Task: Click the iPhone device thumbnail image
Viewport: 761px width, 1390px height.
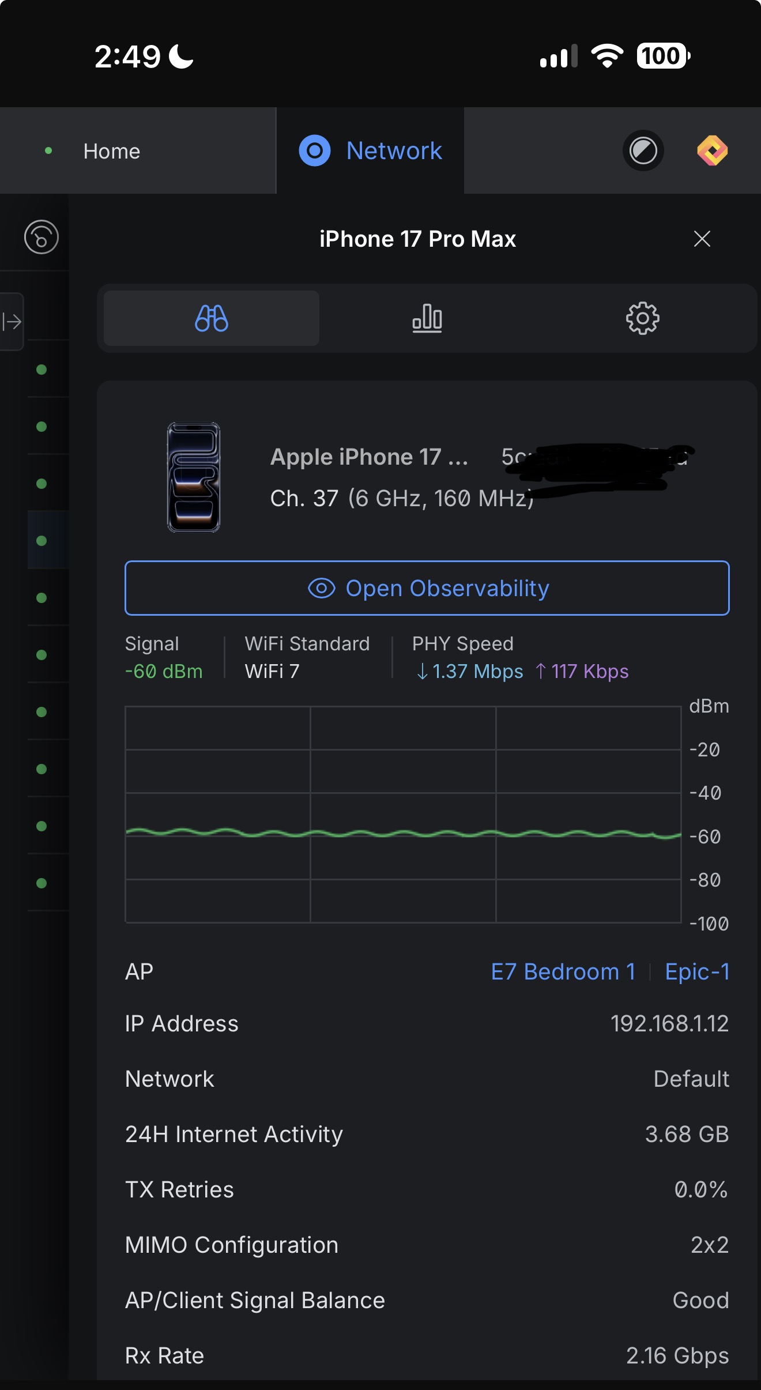Action: point(194,477)
